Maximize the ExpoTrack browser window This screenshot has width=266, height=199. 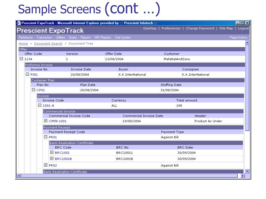click(242, 23)
